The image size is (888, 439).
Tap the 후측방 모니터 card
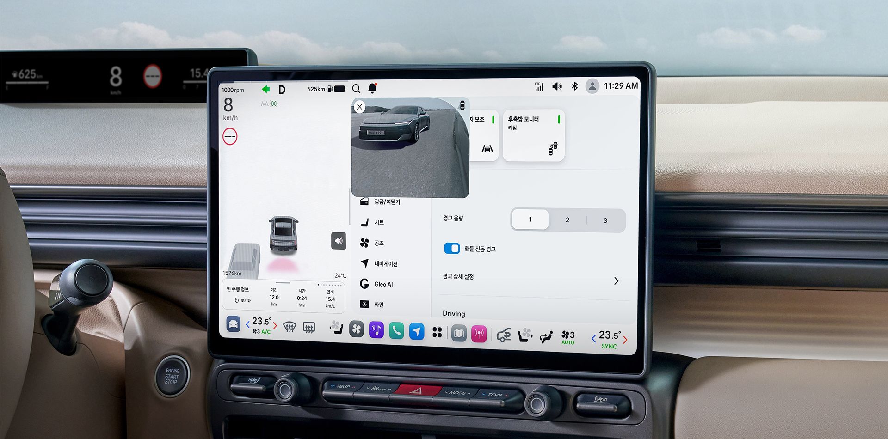tap(534, 135)
